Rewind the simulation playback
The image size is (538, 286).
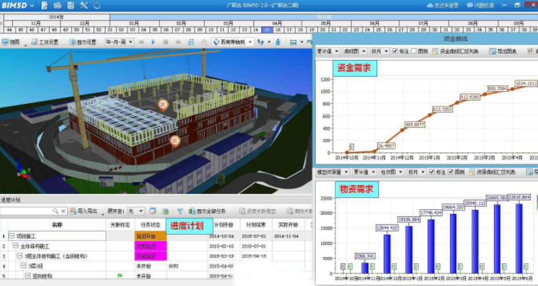[x=141, y=42]
